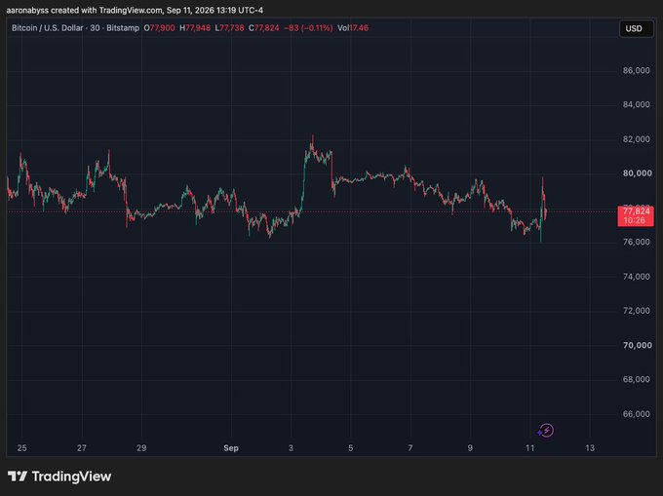Click the 25 date axis label

22,448
